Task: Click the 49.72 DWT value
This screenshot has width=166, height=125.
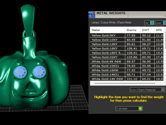Action: tap(146, 70)
